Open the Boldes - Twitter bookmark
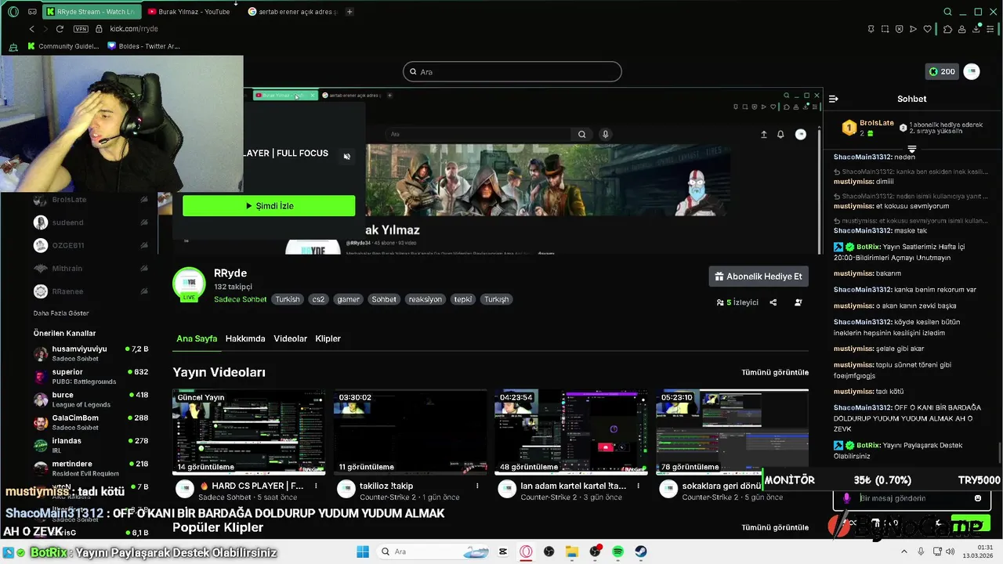The height and width of the screenshot is (564, 1003). click(x=144, y=46)
